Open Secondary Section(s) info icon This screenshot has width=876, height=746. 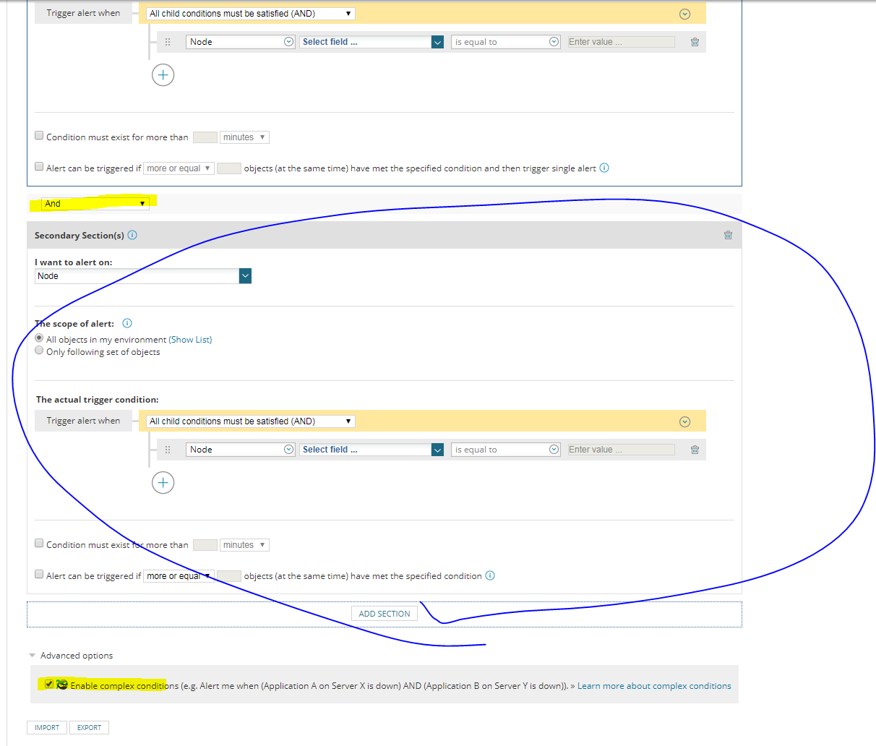[132, 235]
